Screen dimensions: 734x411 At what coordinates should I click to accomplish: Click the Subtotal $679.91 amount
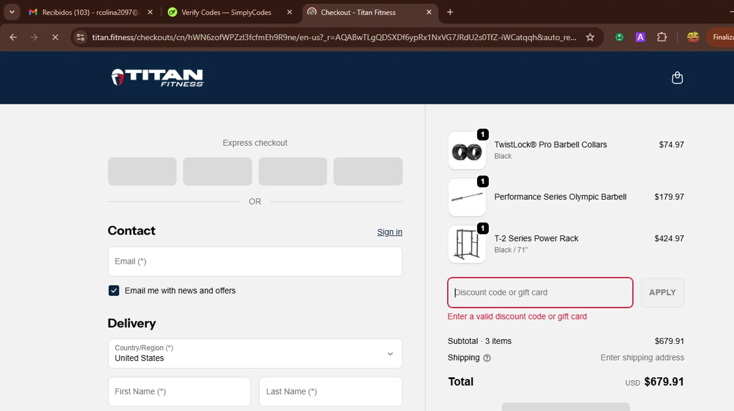[669, 341]
